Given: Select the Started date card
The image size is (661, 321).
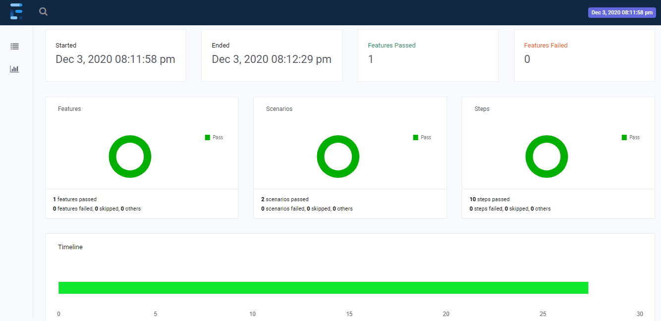Looking at the screenshot, I should click(115, 55).
